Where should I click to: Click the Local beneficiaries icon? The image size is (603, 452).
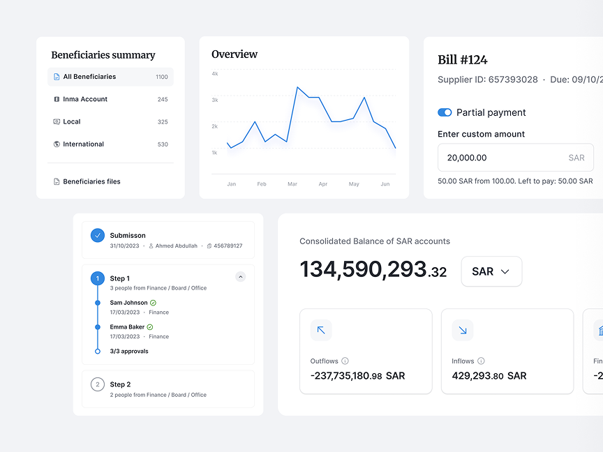[57, 121]
